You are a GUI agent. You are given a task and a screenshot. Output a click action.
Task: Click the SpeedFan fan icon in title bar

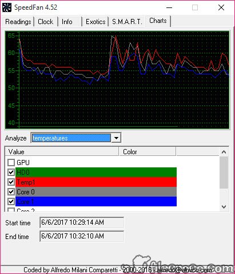point(7,7)
